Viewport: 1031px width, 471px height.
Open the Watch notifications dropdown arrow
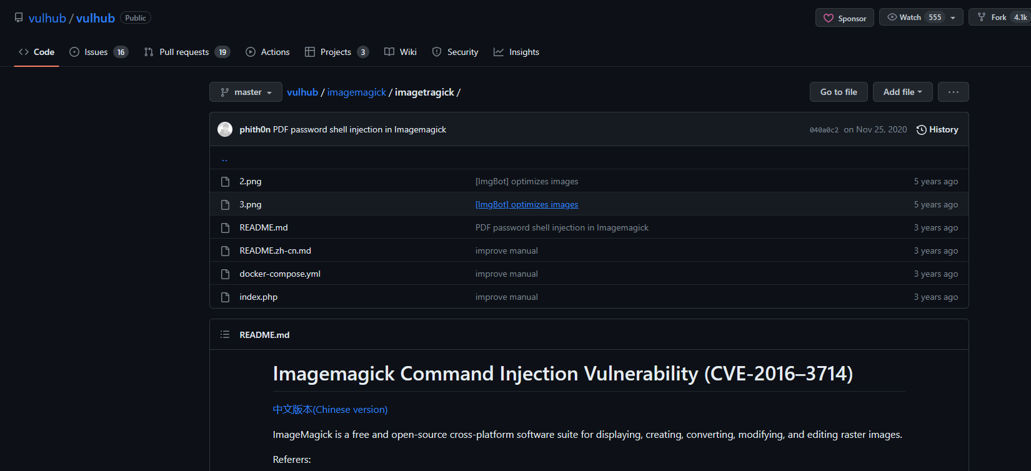[x=953, y=17]
